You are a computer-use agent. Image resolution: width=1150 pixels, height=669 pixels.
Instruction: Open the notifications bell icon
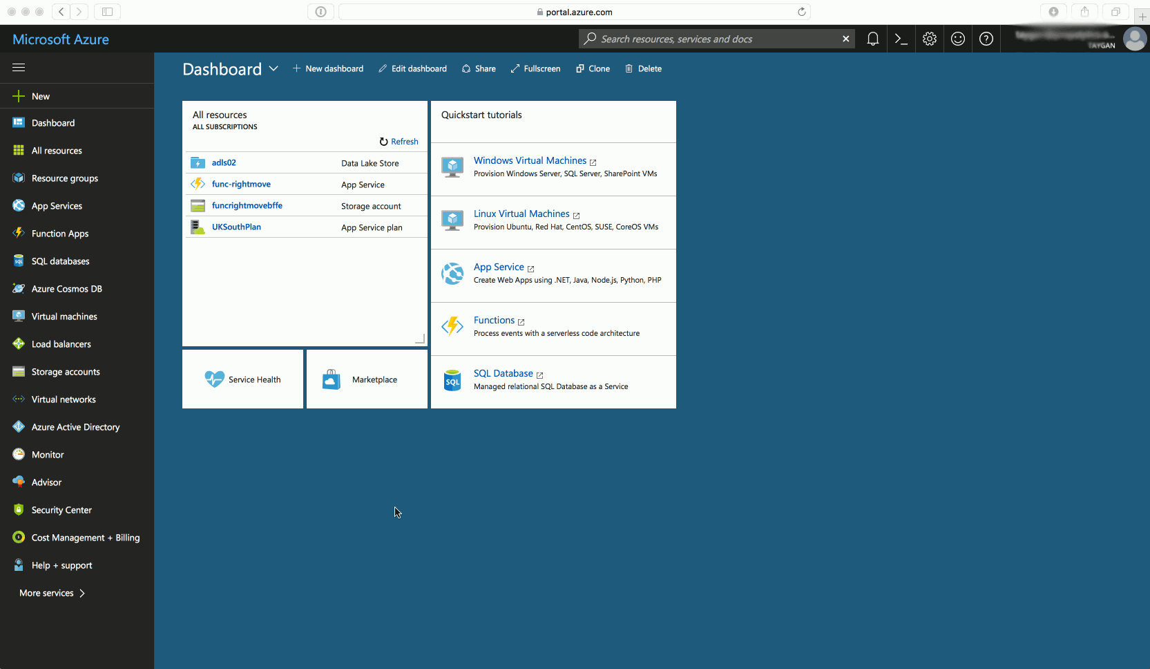pyautogui.click(x=873, y=39)
